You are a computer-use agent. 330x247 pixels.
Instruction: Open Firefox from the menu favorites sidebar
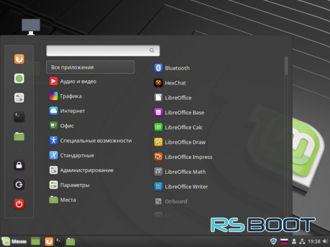click(19, 59)
